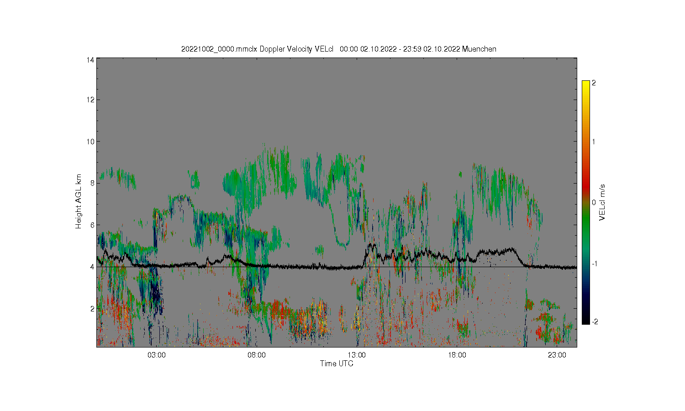
Task: Click the 'Time UTC' axis label
Action: pos(337,364)
